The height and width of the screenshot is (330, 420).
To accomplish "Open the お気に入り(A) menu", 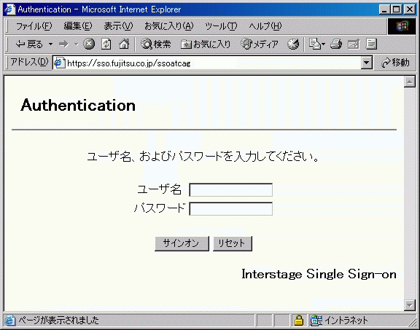I will tap(169, 26).
